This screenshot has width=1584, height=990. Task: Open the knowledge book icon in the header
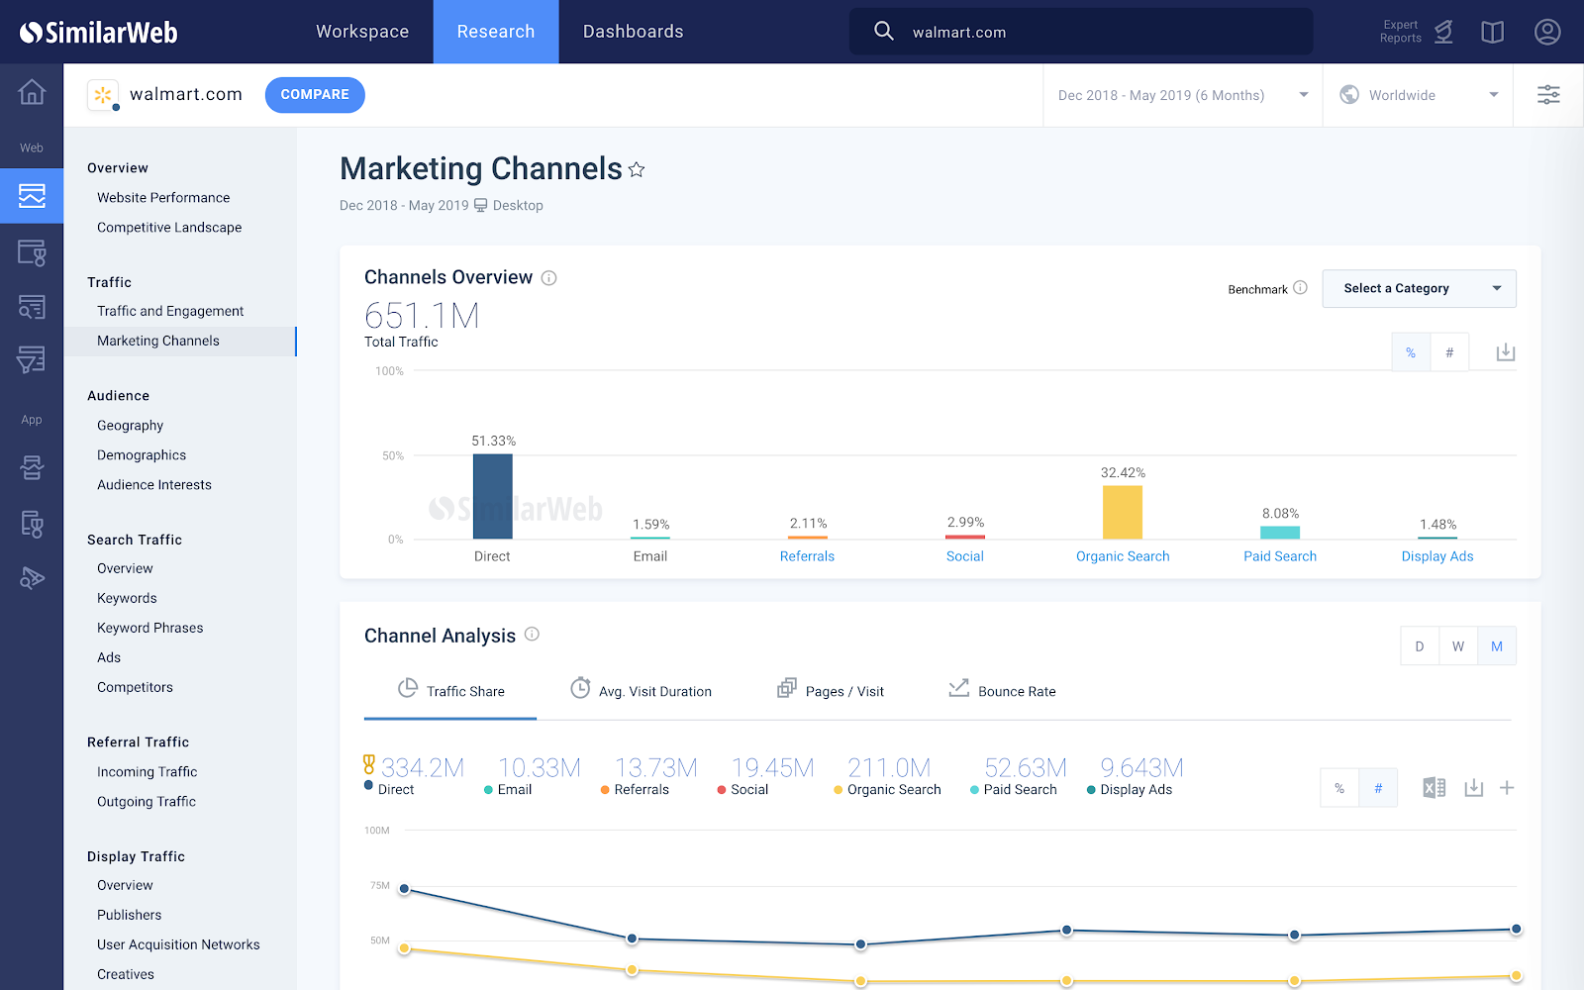point(1492,31)
